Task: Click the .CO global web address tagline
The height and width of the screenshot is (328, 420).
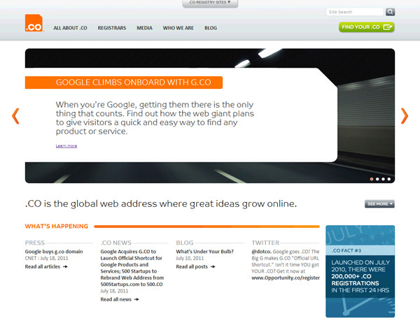Action: tap(161, 204)
